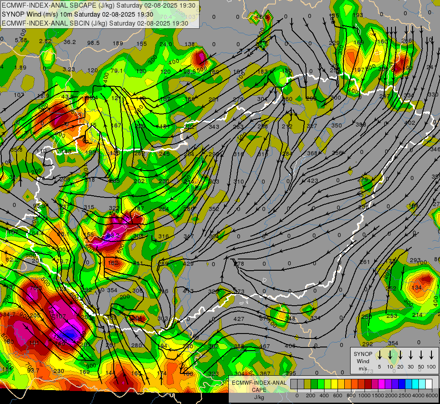
Task: Click the map value '193'
Action: point(358,15)
